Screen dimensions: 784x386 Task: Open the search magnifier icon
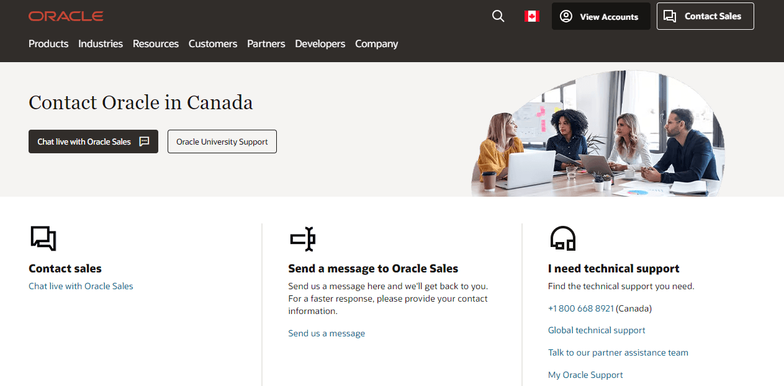tap(498, 16)
